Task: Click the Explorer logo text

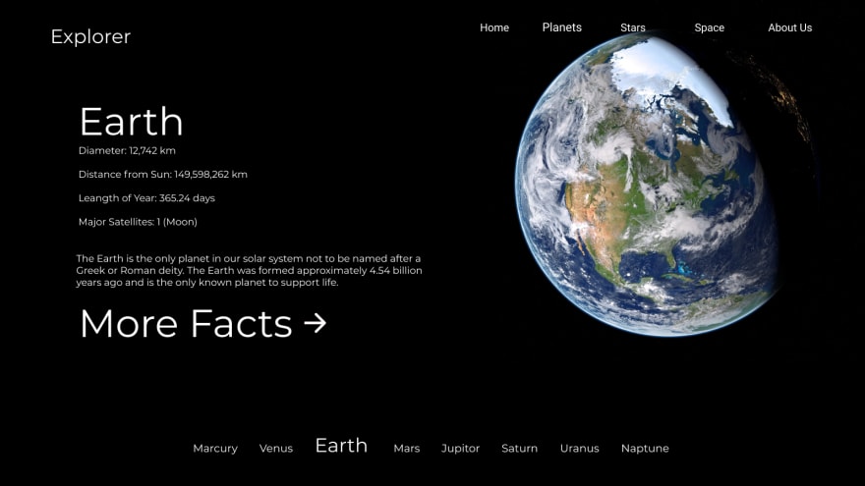Action: (90, 37)
